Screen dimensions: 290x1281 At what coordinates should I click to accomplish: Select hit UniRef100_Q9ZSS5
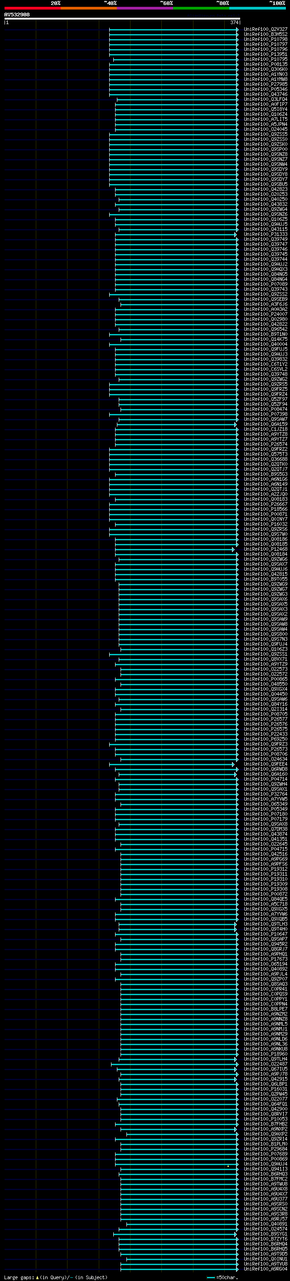pos(265,134)
